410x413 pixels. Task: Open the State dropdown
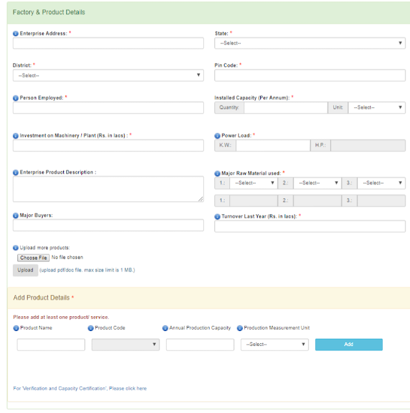pos(310,43)
